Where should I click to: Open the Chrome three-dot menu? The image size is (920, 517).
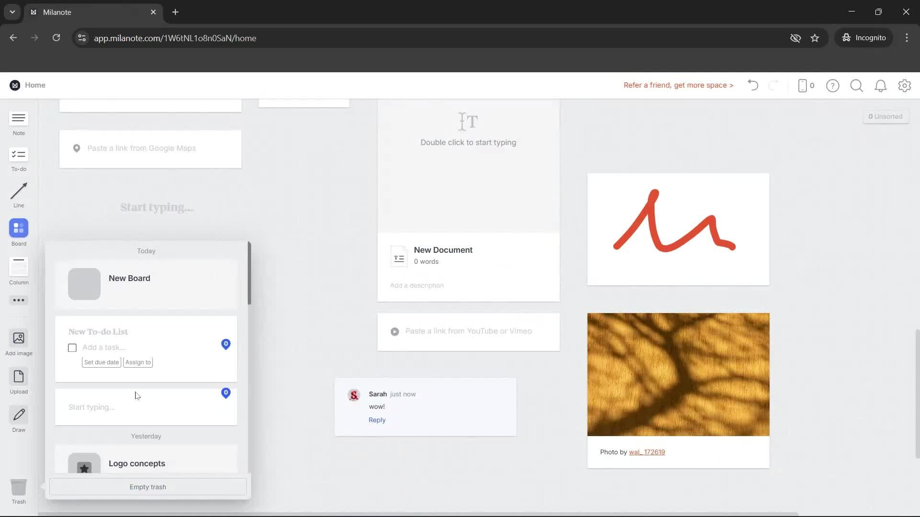907,38
